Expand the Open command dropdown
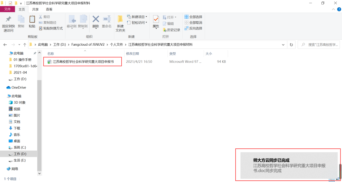 coord(175,17)
